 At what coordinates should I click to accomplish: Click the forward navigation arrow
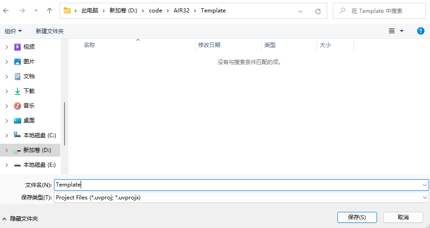click(x=22, y=11)
